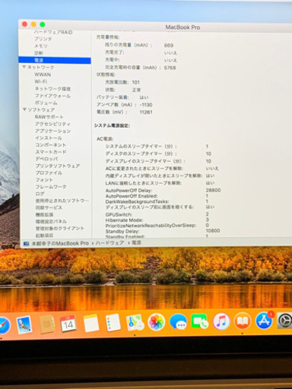Viewport: 292px width, 389px height.
Task: Select 同期サービス in the sidebar
Action: pyautogui.click(x=49, y=207)
